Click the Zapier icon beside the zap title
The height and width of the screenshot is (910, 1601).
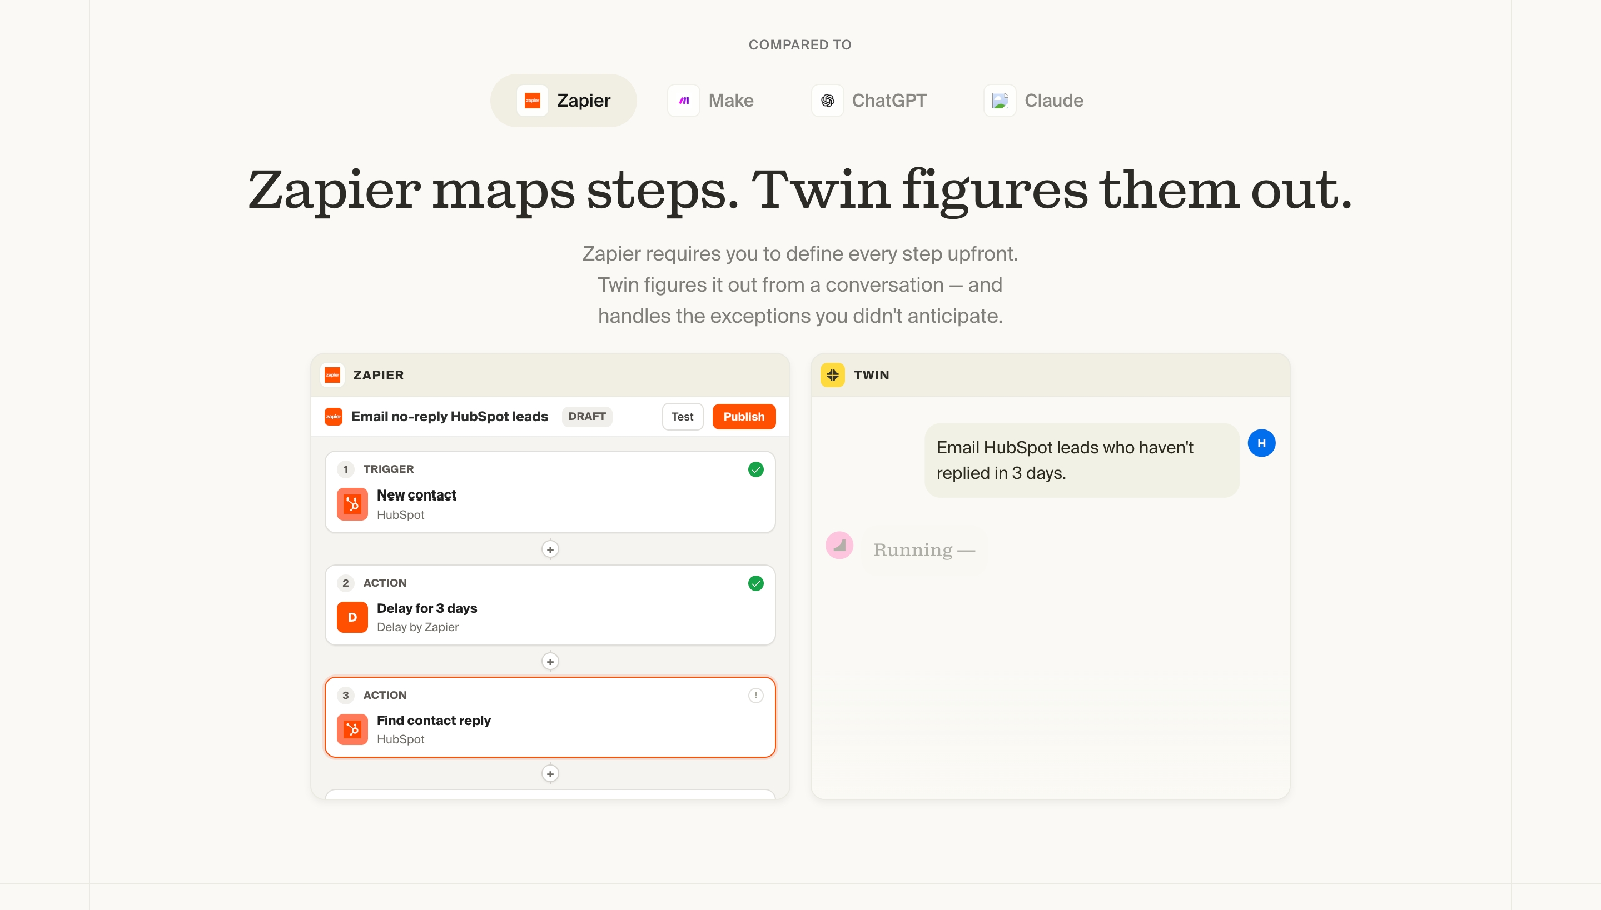point(334,416)
